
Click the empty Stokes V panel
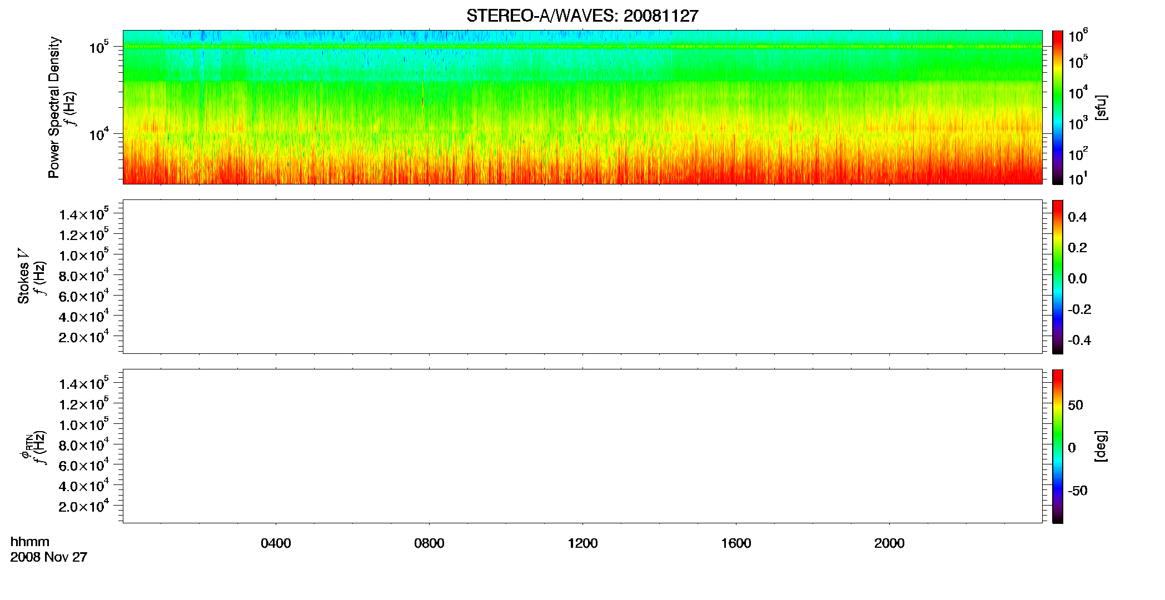(x=582, y=277)
